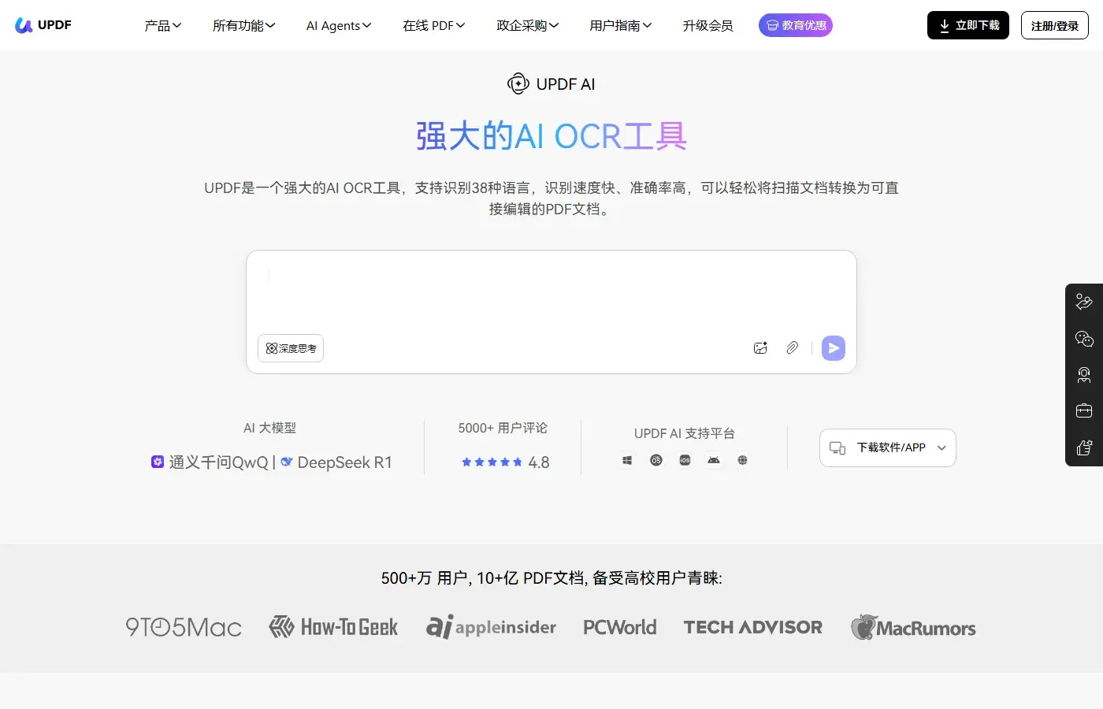Attach a file using the paperclip icon
1103x709 pixels.
pyautogui.click(x=792, y=348)
